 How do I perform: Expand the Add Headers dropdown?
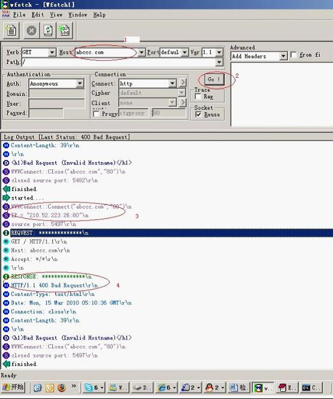(283, 56)
